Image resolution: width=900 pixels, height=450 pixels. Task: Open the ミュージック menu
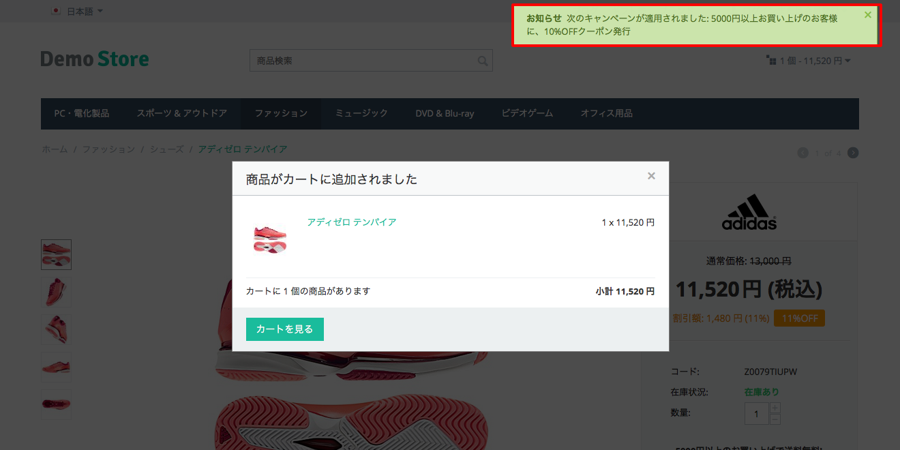point(361,113)
